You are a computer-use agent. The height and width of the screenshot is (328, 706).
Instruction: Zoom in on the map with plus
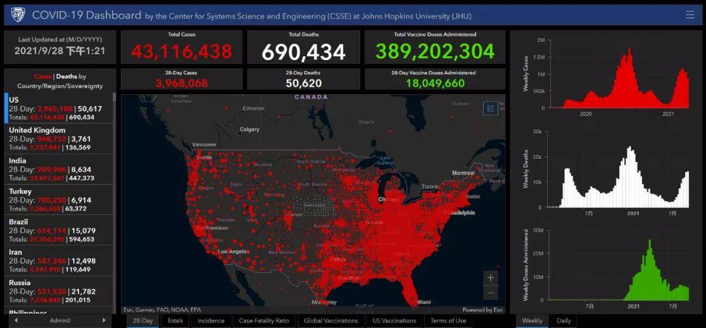pyautogui.click(x=491, y=278)
